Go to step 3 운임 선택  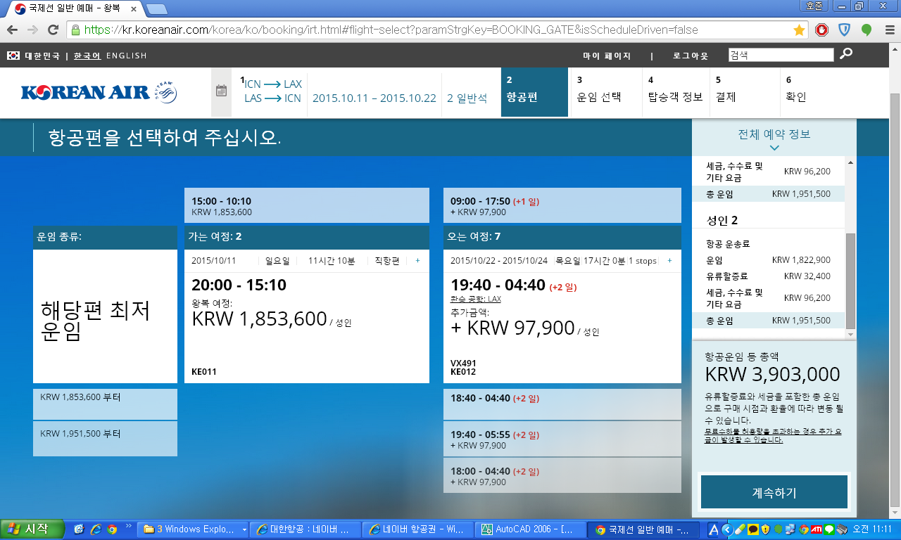point(605,92)
